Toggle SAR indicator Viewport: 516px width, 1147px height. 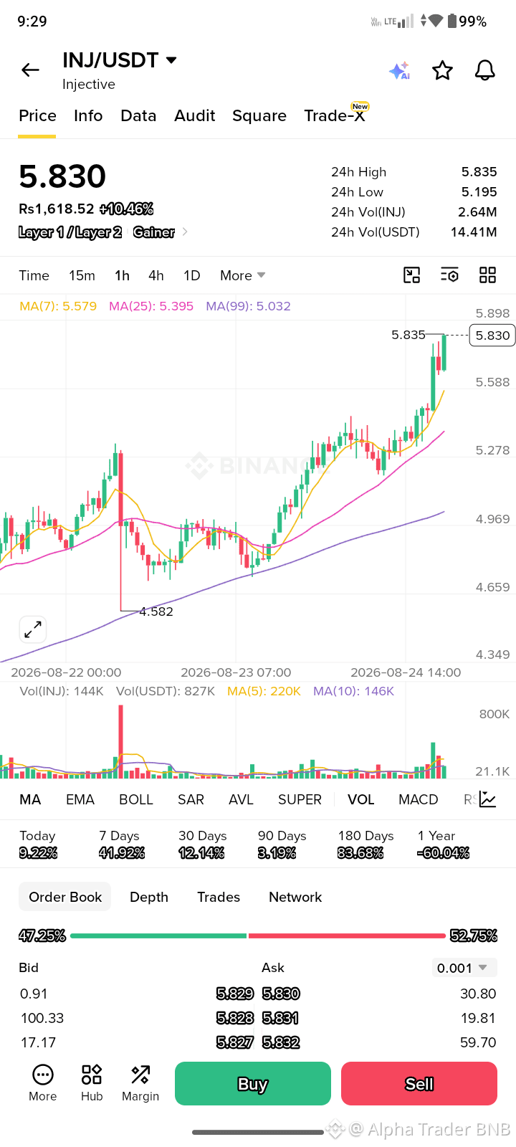point(191,799)
